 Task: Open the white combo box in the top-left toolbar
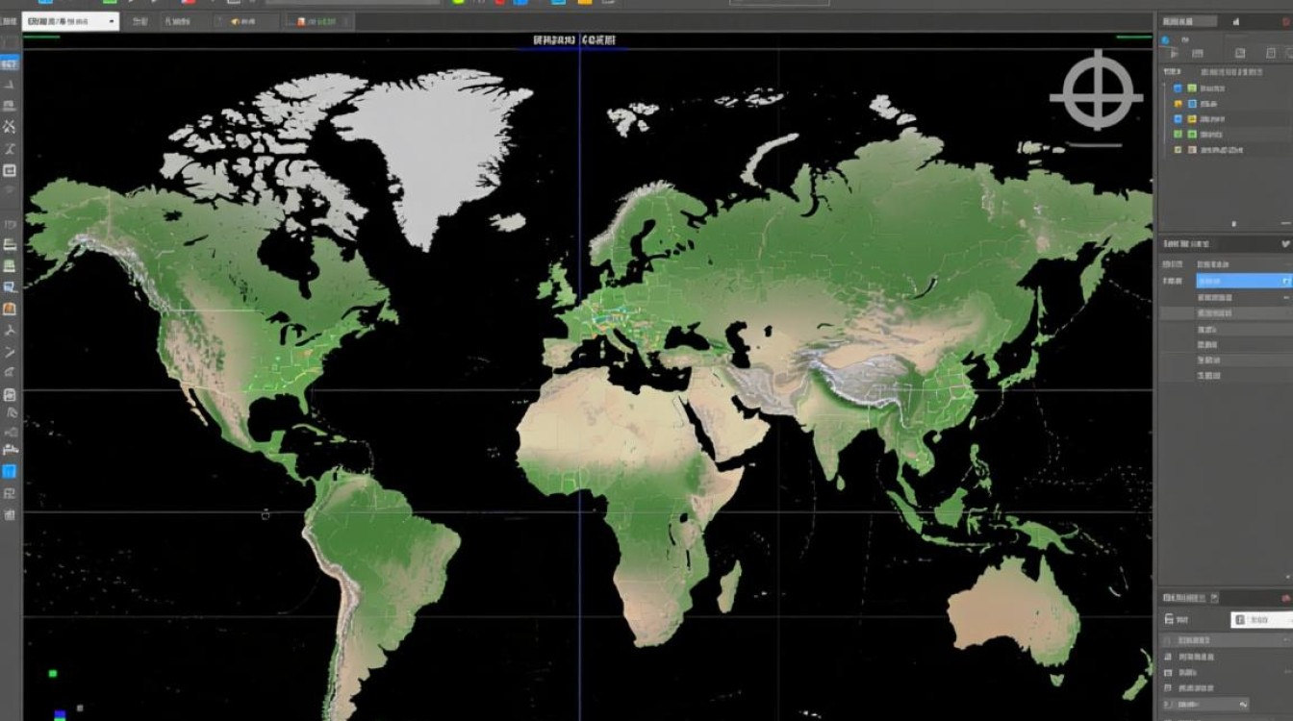coord(70,21)
